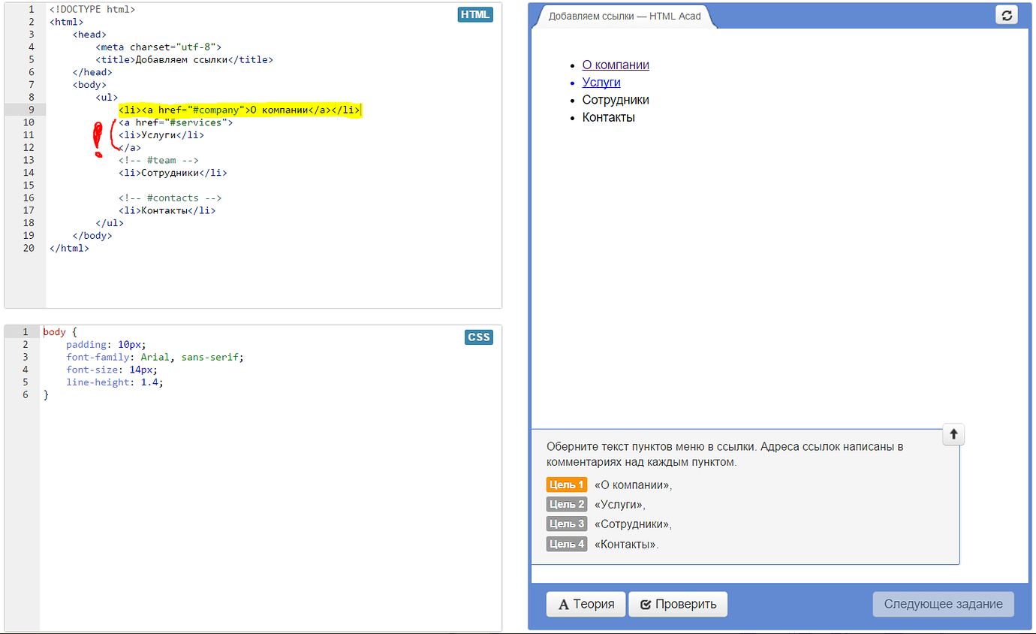Open the Теория section
This screenshot has height=634, width=1036.
coord(586,604)
